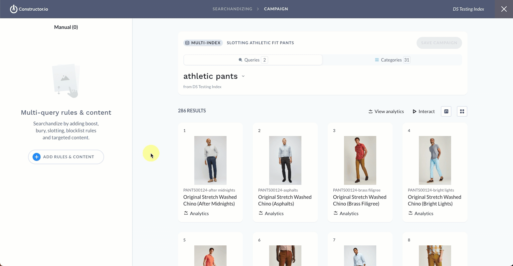Close the campaign editor with X
Screen dimensions: 513x266
point(504,9)
